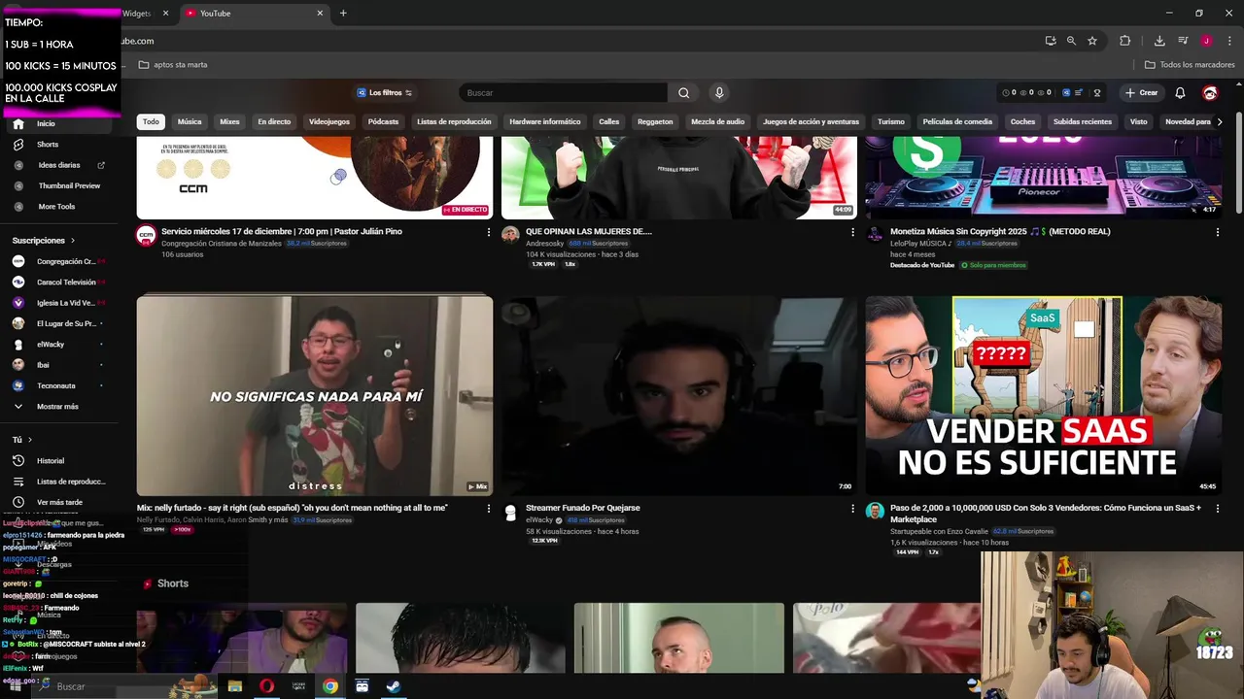Open Chrome media controls icon
The width and height of the screenshot is (1244, 699).
click(x=1183, y=41)
